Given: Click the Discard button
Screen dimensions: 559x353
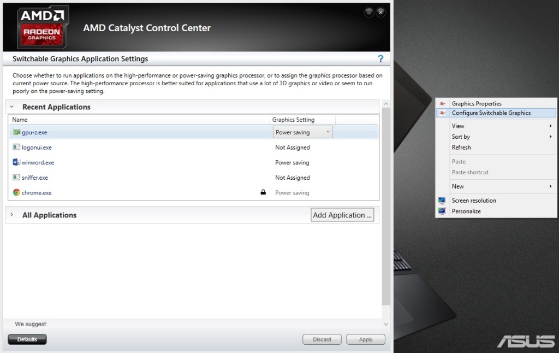Looking at the screenshot, I should pos(322,339).
